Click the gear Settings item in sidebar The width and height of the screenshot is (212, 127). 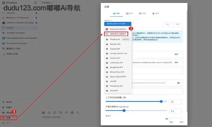tap(8, 118)
